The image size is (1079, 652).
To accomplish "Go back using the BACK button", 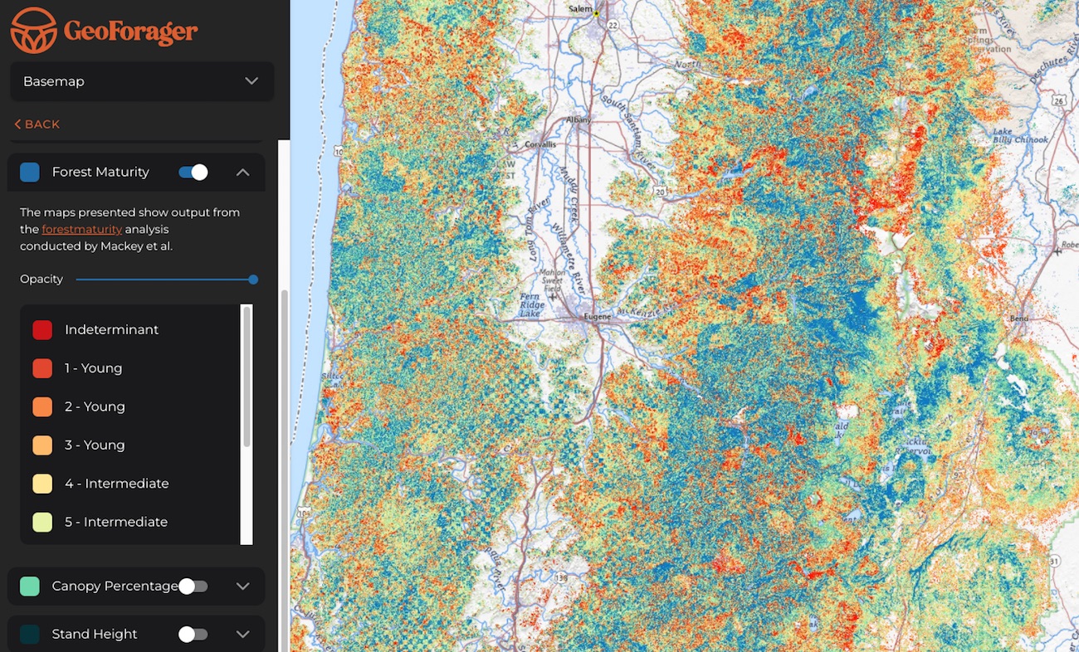I will [37, 124].
